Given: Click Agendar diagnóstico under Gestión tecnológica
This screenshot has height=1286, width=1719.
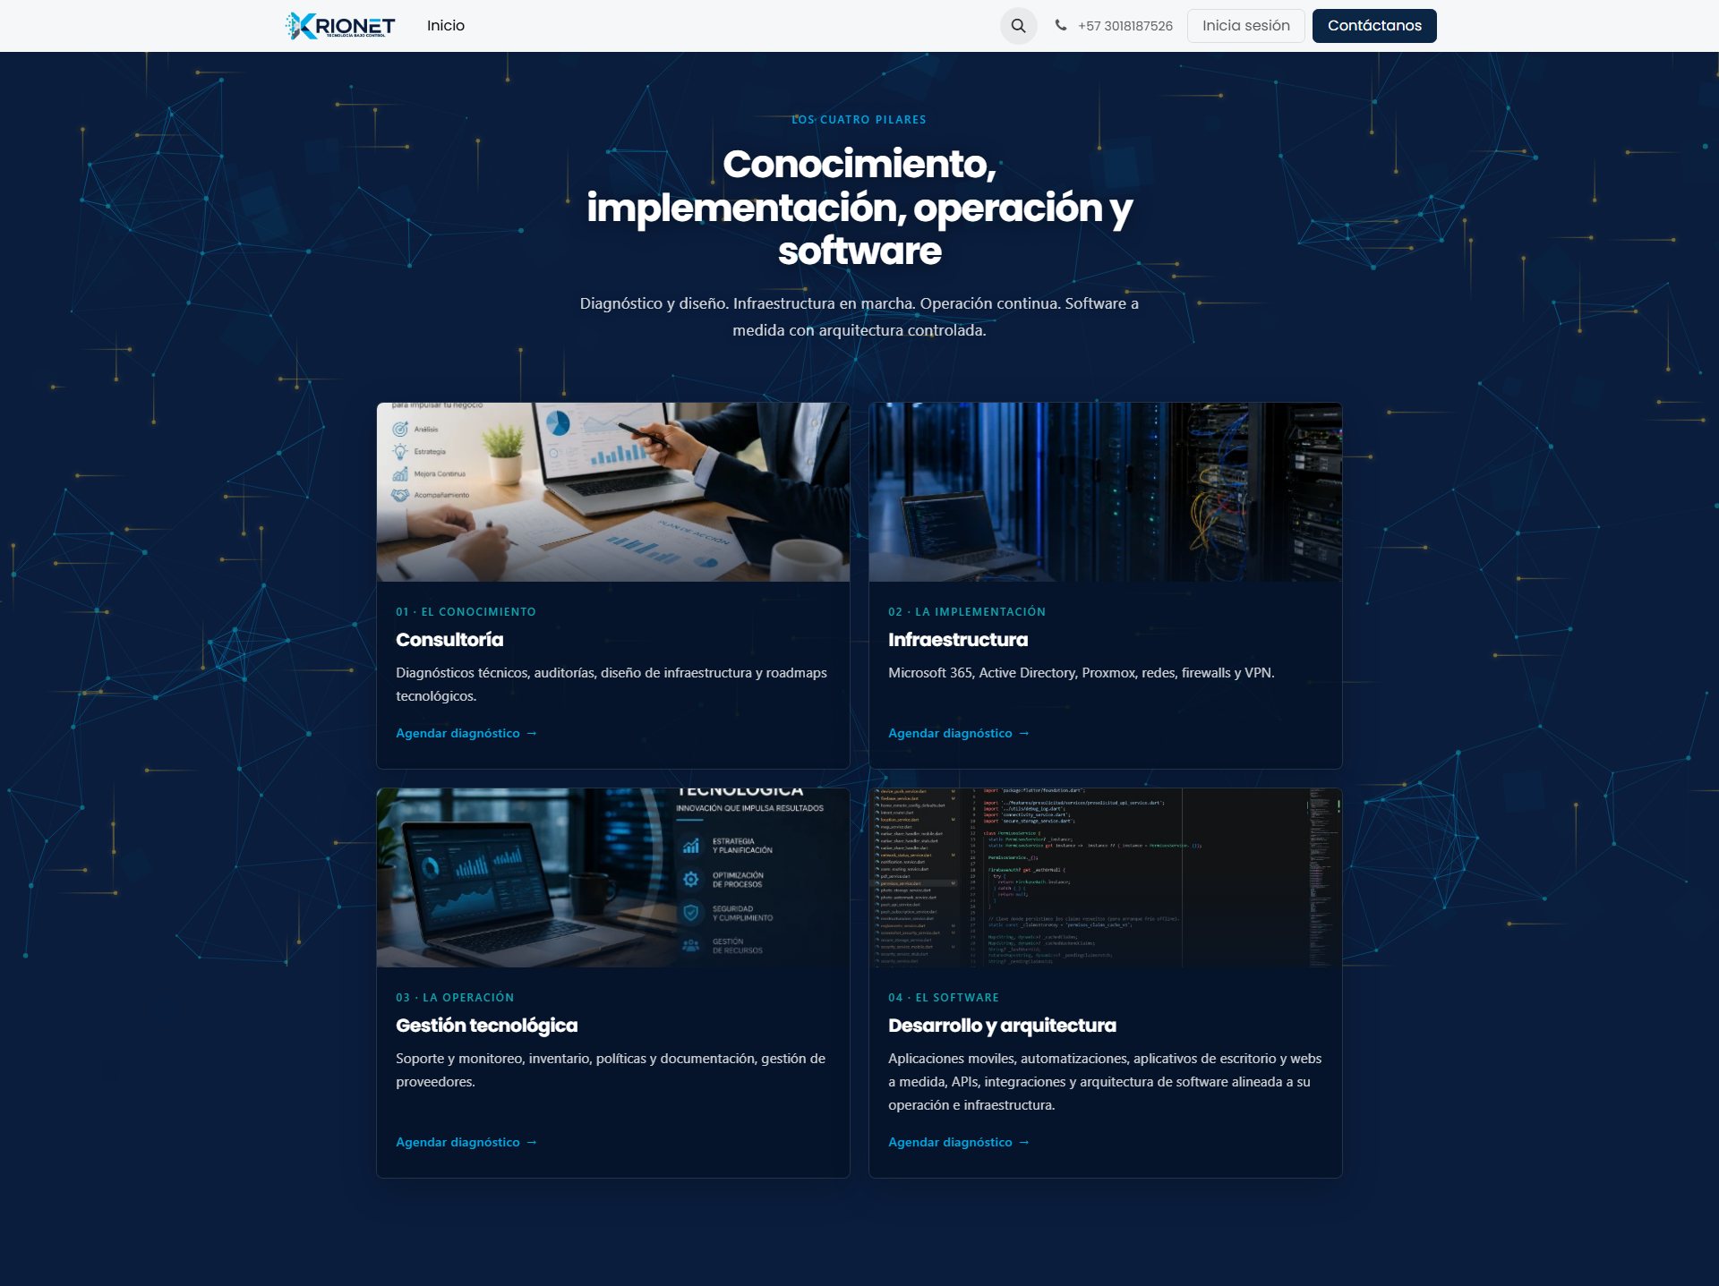Looking at the screenshot, I should [x=466, y=1142].
